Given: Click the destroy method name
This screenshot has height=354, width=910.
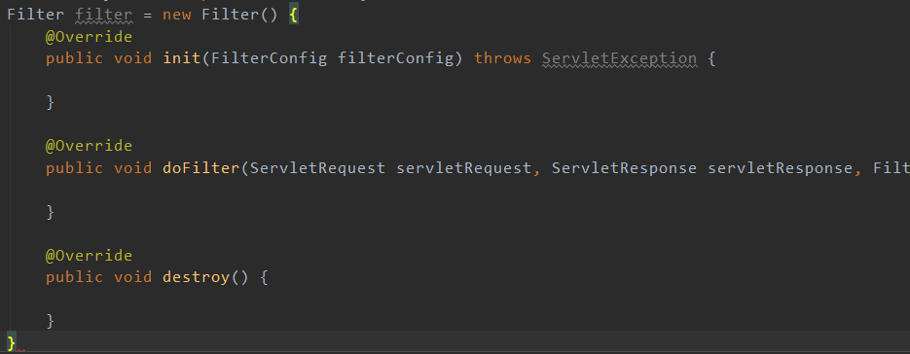Looking at the screenshot, I should click(197, 277).
